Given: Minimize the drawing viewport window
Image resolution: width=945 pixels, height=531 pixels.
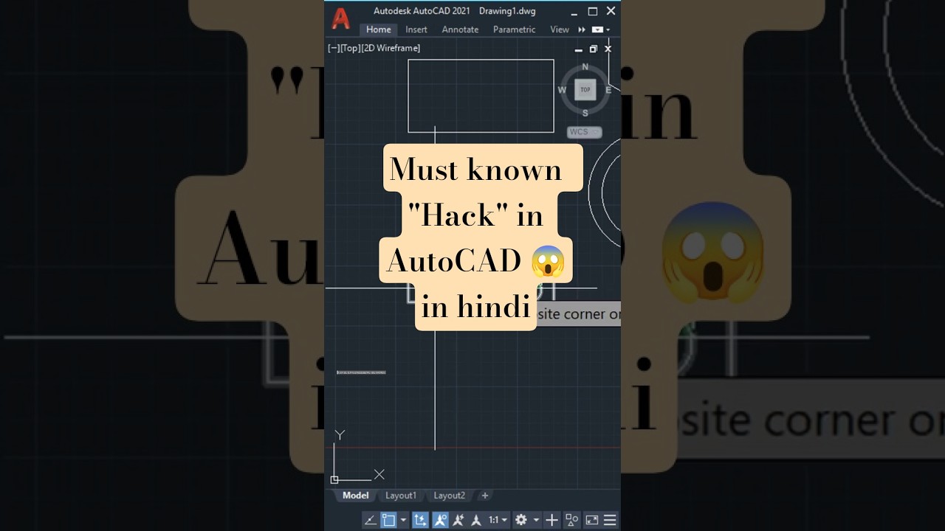Looking at the screenshot, I should [578, 49].
